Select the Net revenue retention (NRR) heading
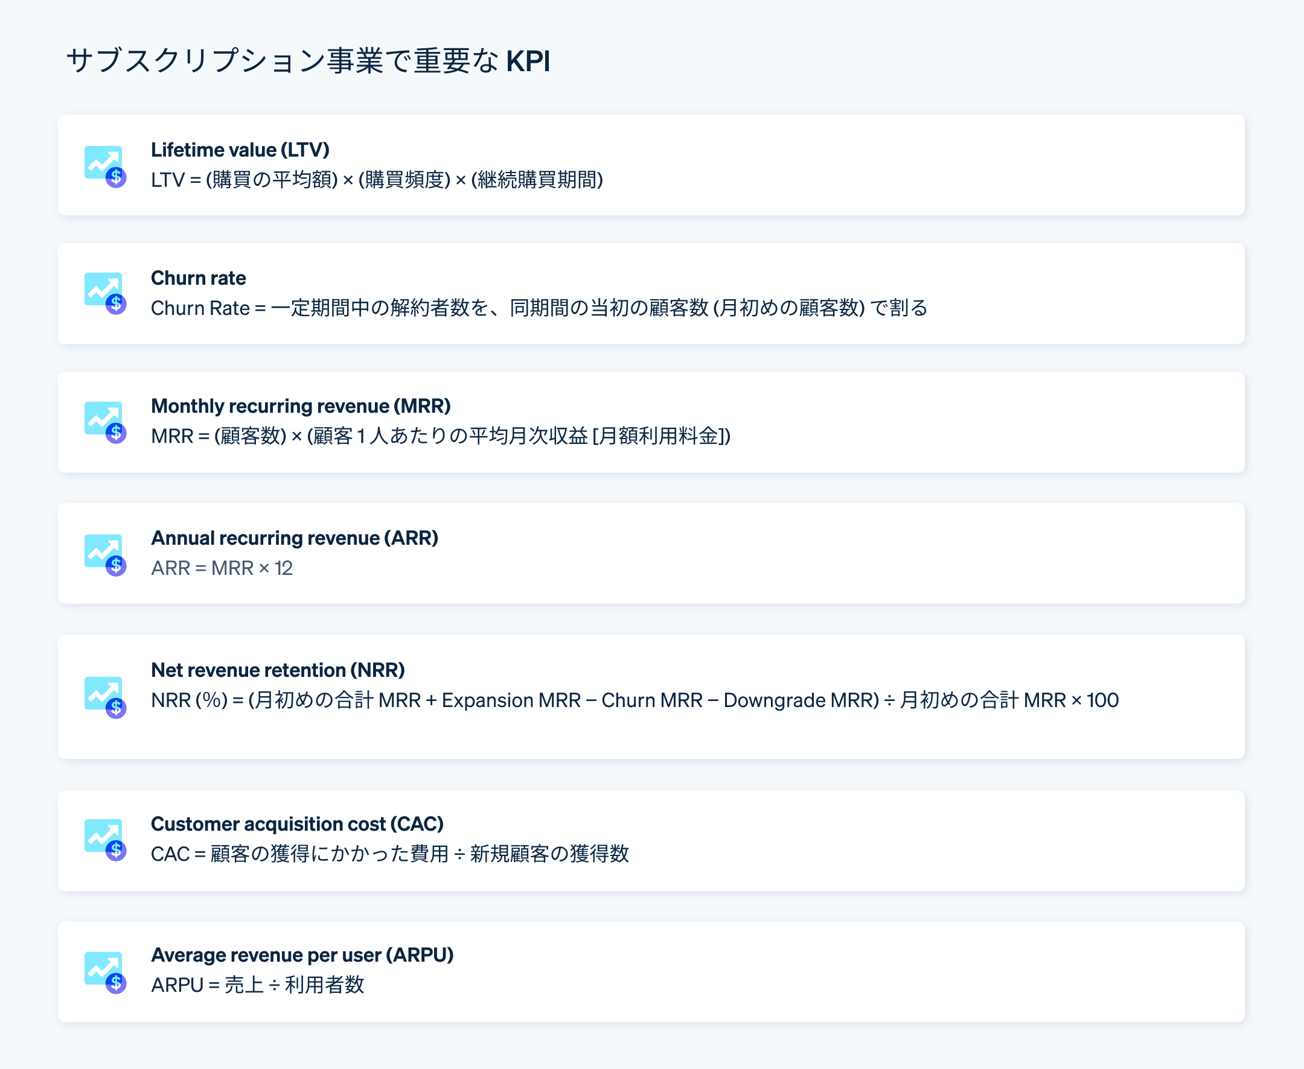The width and height of the screenshot is (1304, 1069). click(x=278, y=670)
